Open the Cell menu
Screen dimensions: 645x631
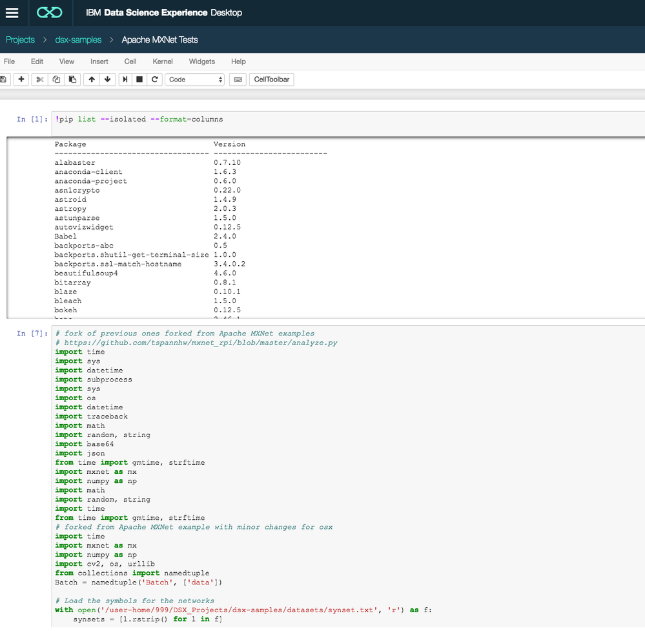coord(130,61)
